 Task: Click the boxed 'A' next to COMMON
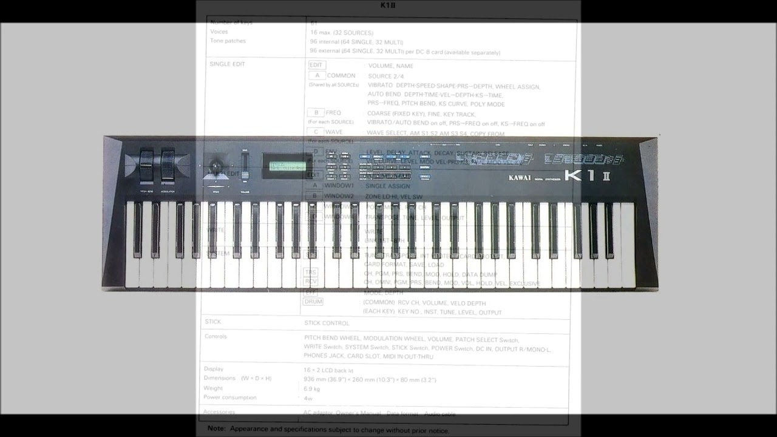coord(317,76)
